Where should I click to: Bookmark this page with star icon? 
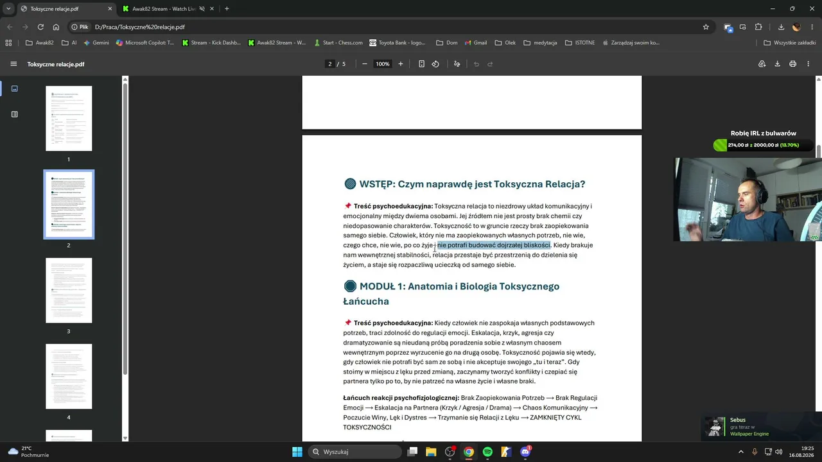pyautogui.click(x=706, y=27)
